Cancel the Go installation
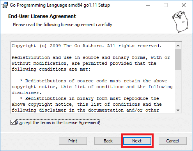This screenshot has height=151, width=193. 173,141
